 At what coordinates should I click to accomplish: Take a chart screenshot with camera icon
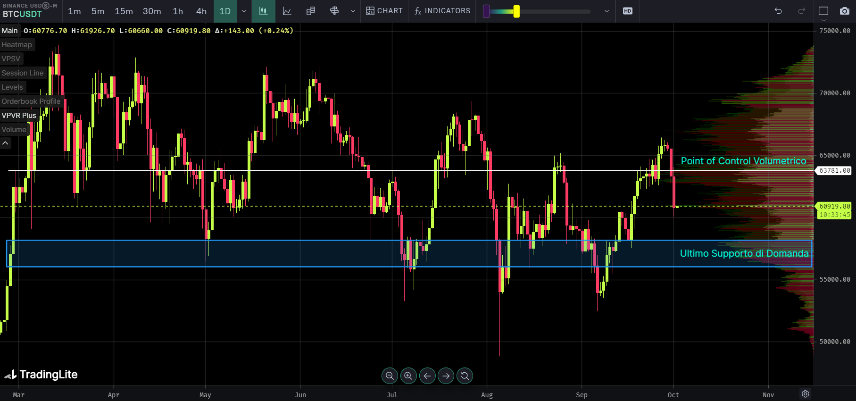[x=845, y=11]
